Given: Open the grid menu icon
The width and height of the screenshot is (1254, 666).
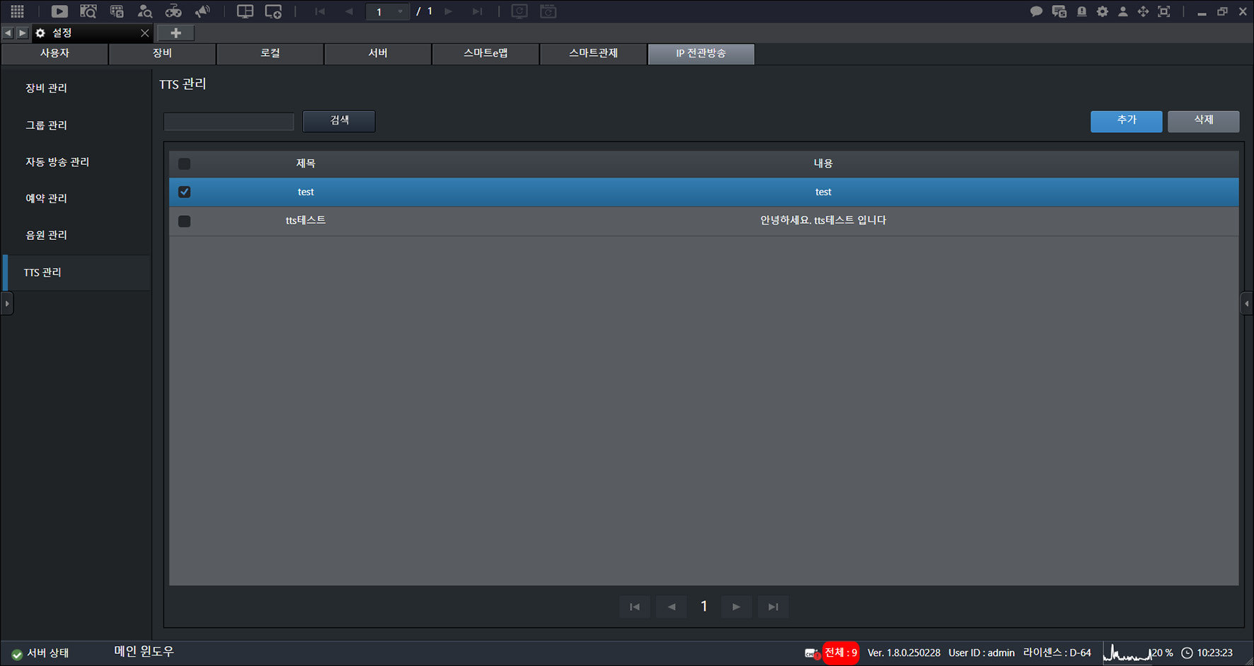Looking at the screenshot, I should coord(18,11).
